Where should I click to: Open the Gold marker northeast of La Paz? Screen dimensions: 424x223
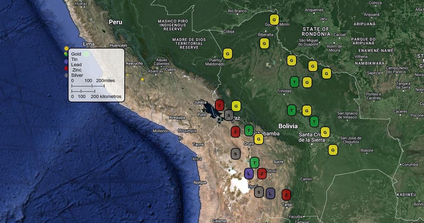click(236, 106)
